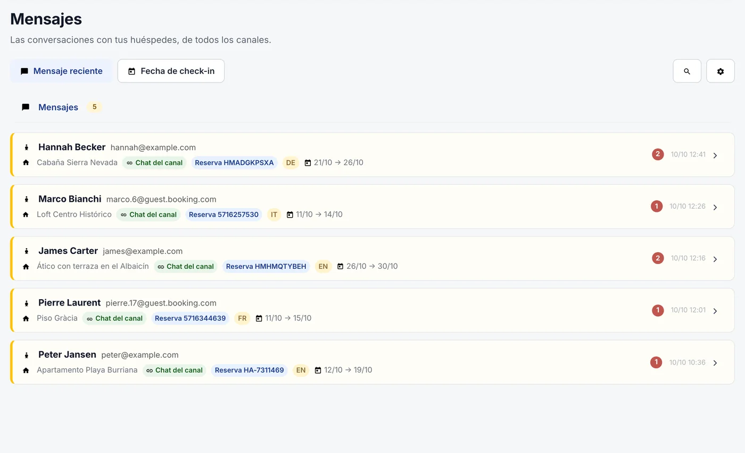Sort by Fecha de check-in
The image size is (745, 453).
tap(171, 71)
